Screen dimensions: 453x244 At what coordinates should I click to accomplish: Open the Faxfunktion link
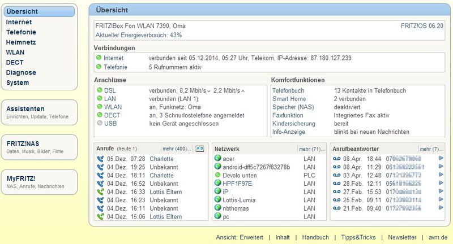pos(288,116)
